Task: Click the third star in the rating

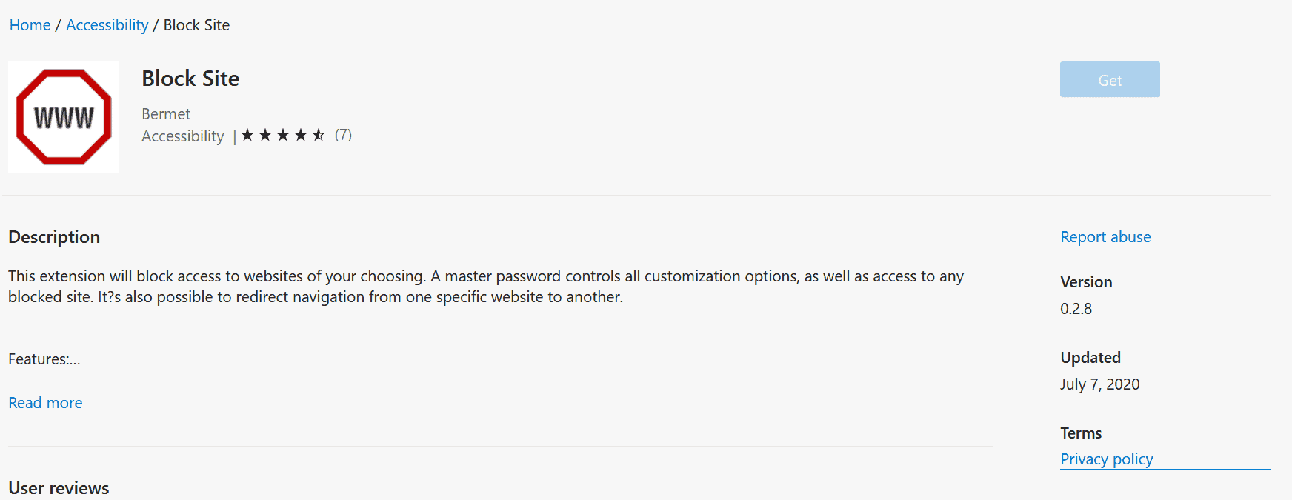Action: [283, 135]
